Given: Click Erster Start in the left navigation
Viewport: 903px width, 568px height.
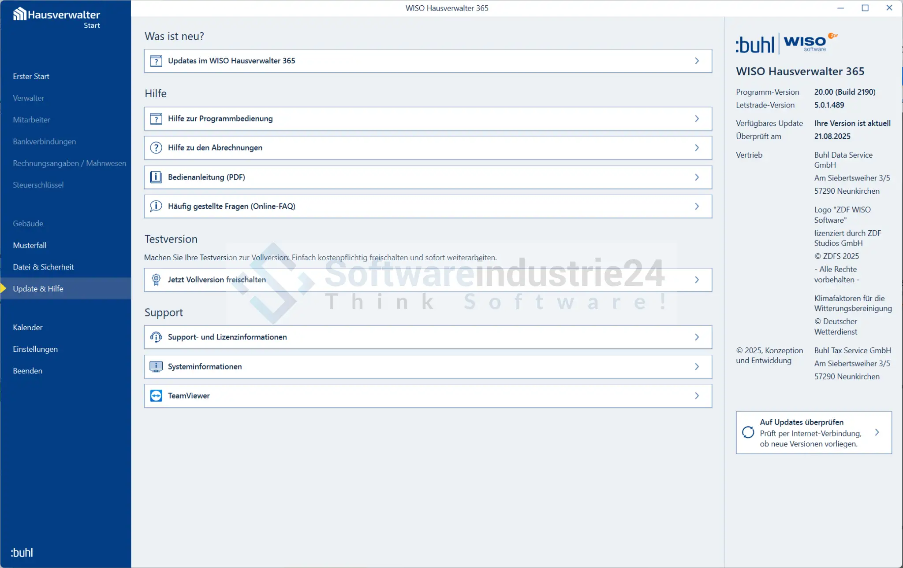Looking at the screenshot, I should pos(31,76).
